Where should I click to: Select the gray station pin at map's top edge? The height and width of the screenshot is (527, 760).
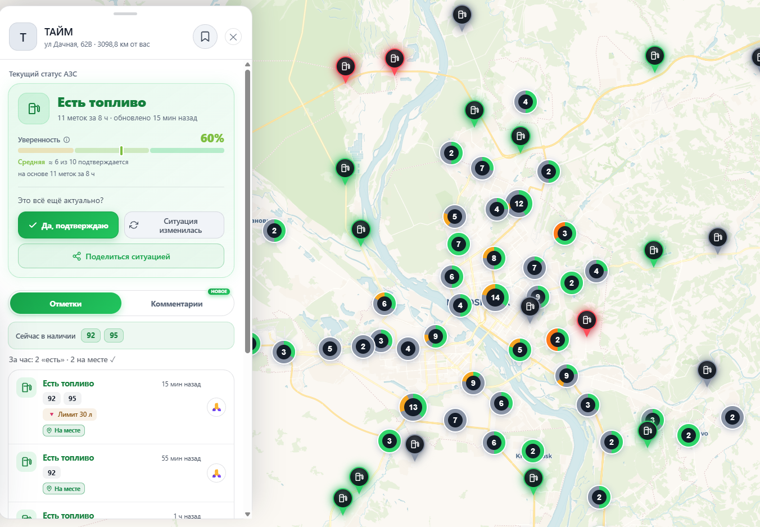[462, 16]
